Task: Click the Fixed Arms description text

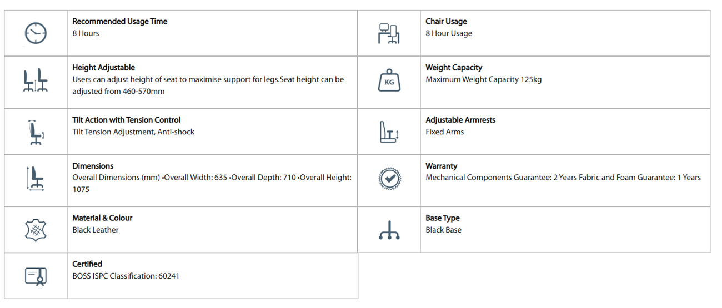Action: [x=444, y=132]
